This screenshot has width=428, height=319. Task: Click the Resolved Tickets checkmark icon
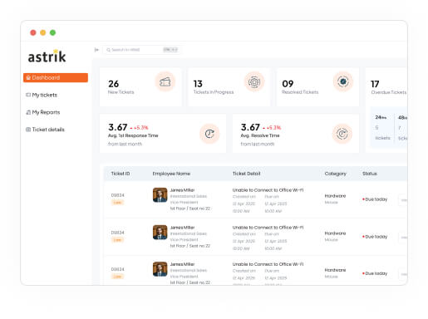click(343, 82)
